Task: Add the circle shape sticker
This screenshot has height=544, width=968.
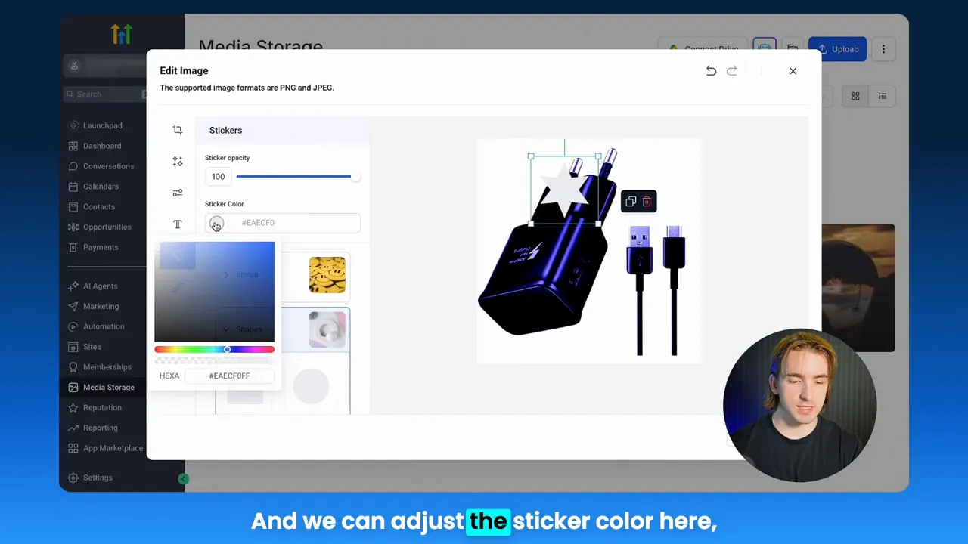Action: [x=311, y=386]
